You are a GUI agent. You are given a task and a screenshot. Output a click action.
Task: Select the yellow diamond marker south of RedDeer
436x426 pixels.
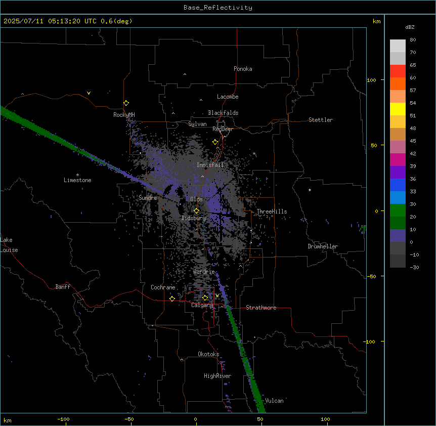click(215, 142)
